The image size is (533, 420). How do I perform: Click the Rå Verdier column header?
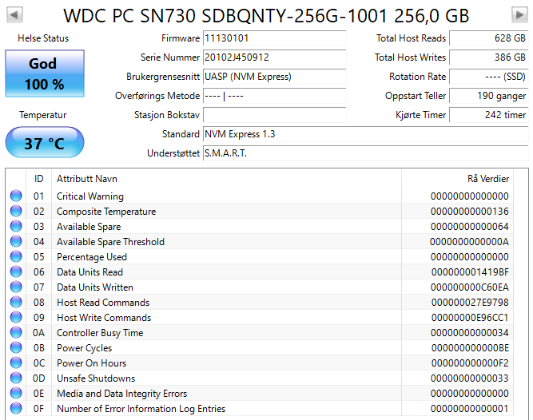(x=457, y=179)
